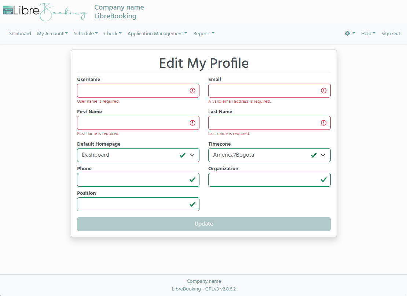Click the First Name validation error icon
407x296 pixels.
(x=192, y=123)
